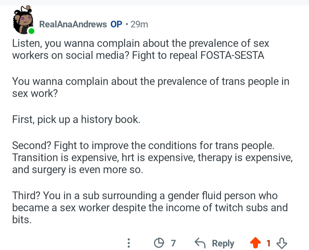Image resolution: width=309 pixels, height=250 pixels.
Task: Click the blue OP badge
Action: point(116,24)
